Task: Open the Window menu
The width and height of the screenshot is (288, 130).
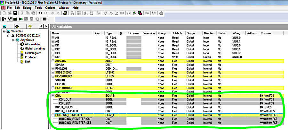Action: point(64,8)
